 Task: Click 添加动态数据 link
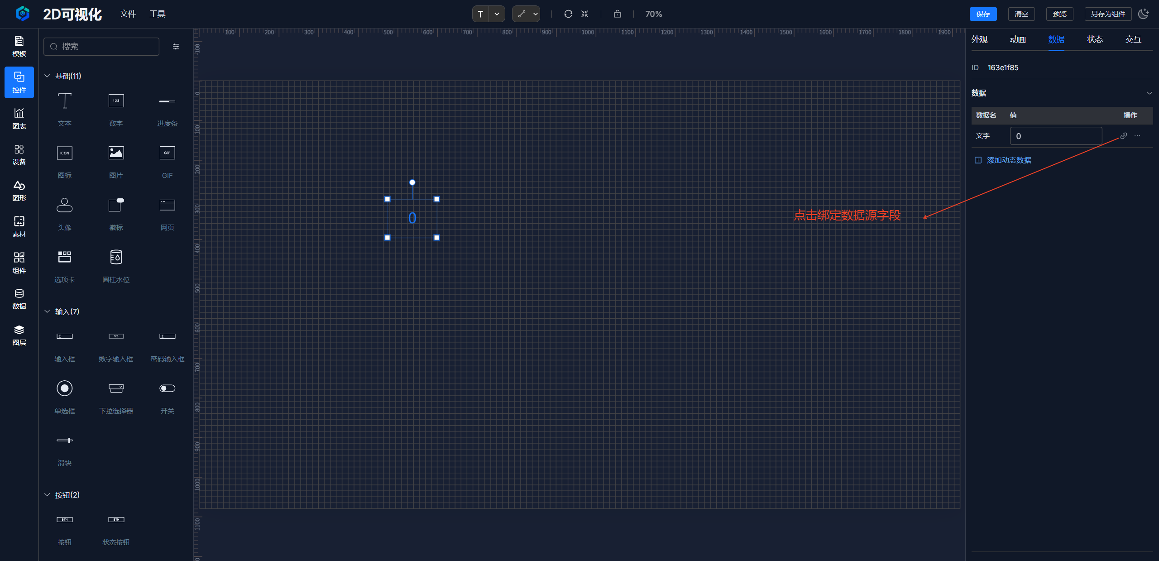coord(1008,160)
